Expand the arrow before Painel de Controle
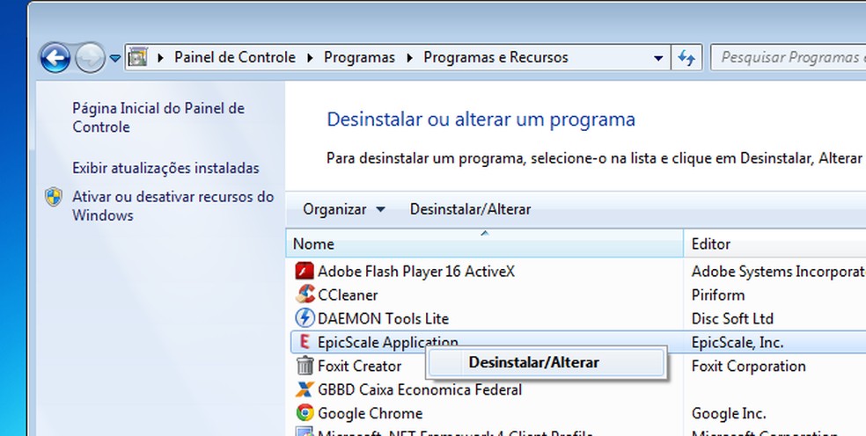The width and height of the screenshot is (866, 436). click(x=161, y=57)
